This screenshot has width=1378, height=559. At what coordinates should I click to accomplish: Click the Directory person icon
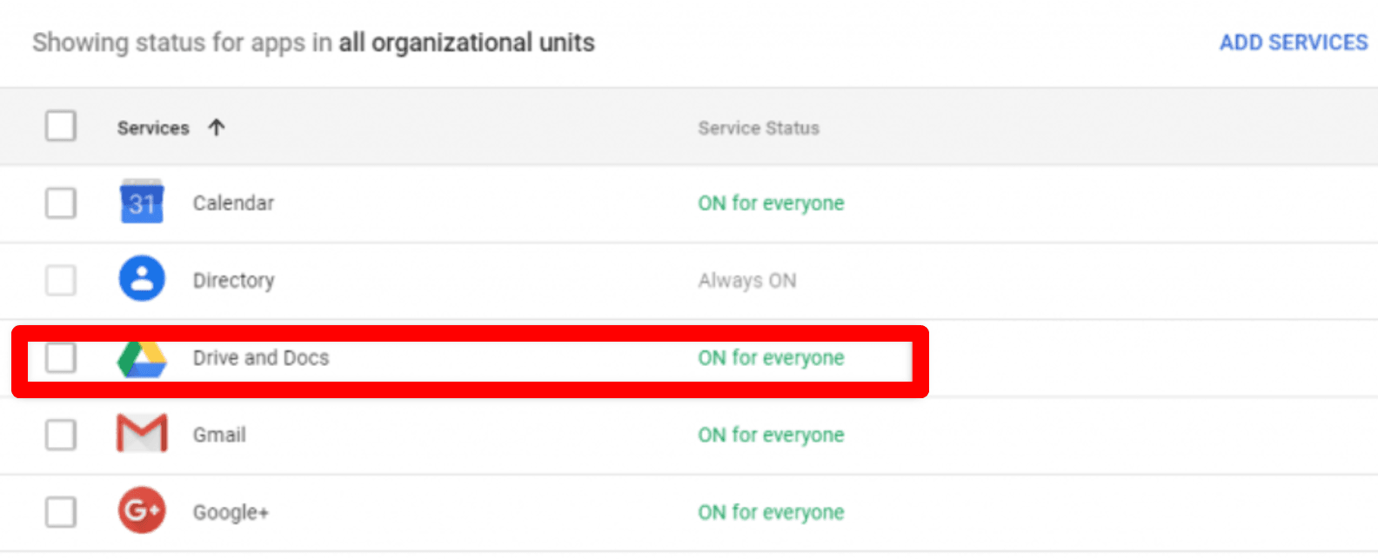142,279
